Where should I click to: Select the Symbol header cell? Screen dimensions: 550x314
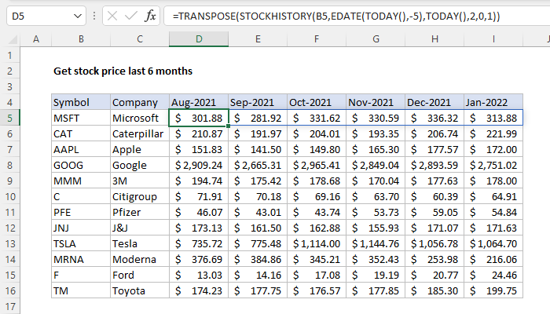[80, 102]
